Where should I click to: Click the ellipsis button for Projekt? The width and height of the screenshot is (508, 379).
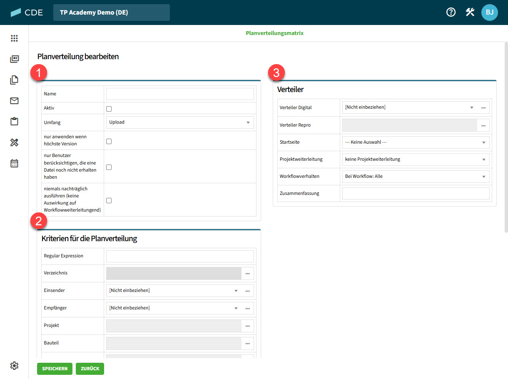coord(247,326)
